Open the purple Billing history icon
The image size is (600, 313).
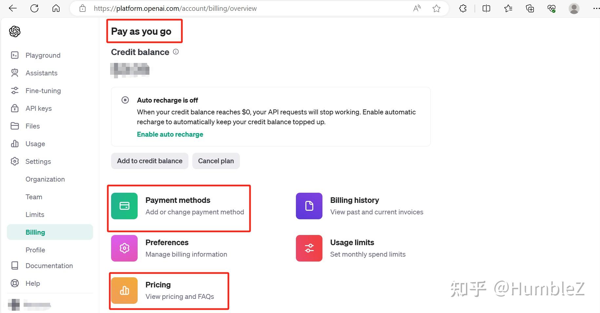coord(309,206)
